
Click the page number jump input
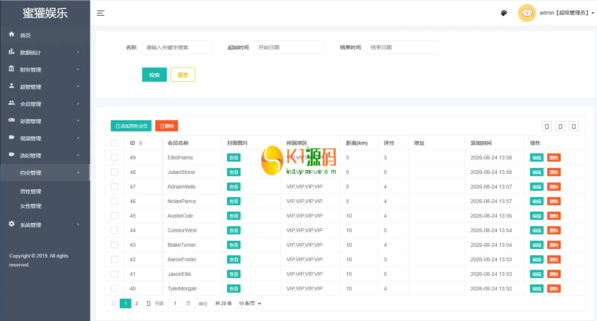pyautogui.click(x=175, y=303)
